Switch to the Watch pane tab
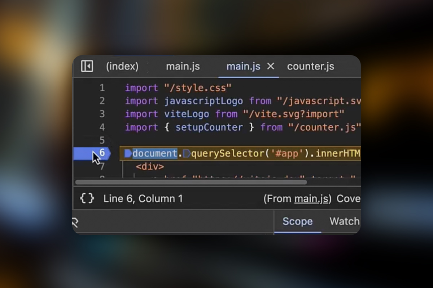Viewport: 433px width, 288px height. 345,221
